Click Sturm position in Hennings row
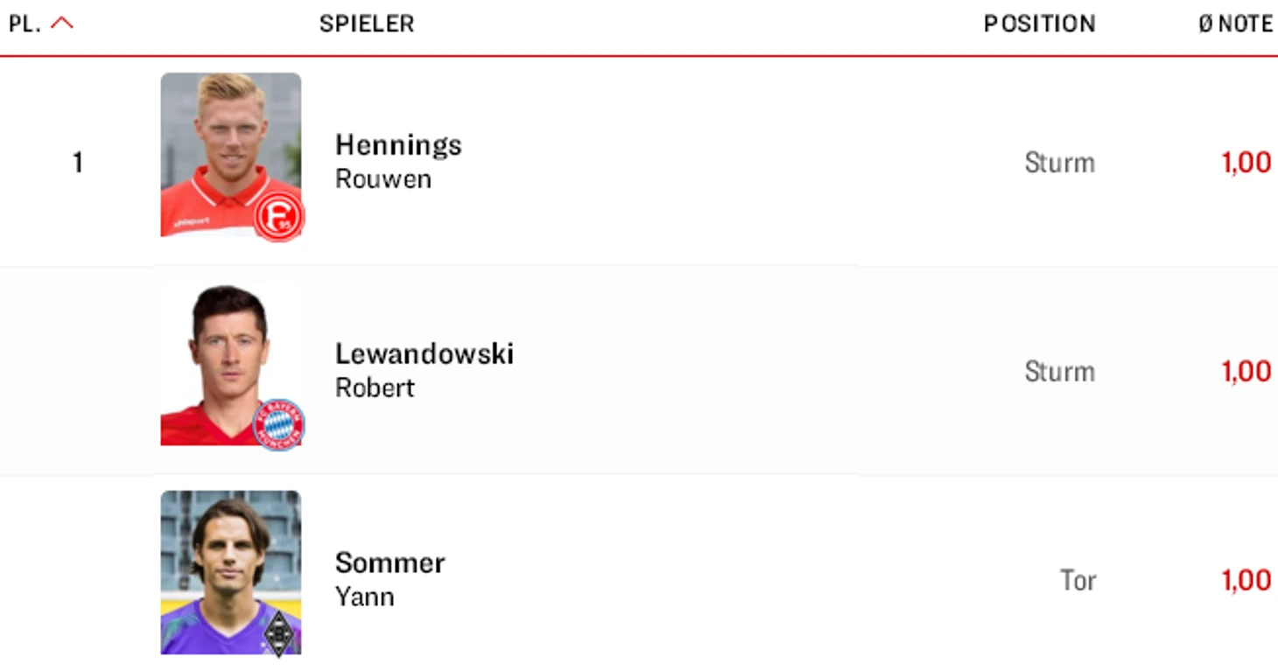Screen dimensions: 1278x670 (x=1060, y=163)
